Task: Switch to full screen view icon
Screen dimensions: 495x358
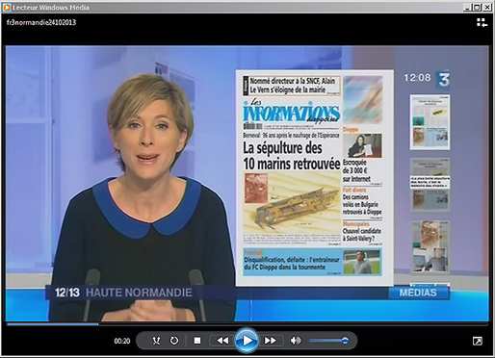Action: coord(477,341)
